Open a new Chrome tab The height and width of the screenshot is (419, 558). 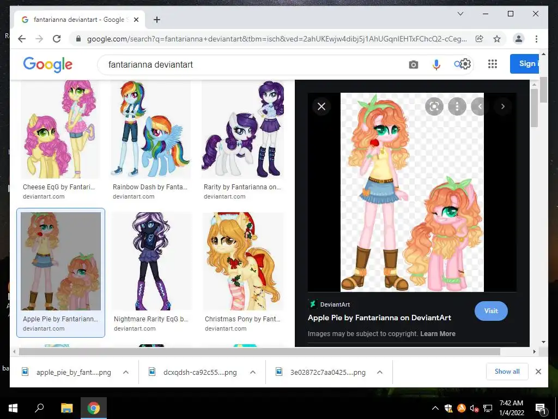coord(156,20)
